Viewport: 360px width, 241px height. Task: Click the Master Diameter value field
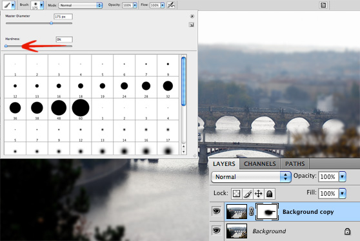pos(63,17)
